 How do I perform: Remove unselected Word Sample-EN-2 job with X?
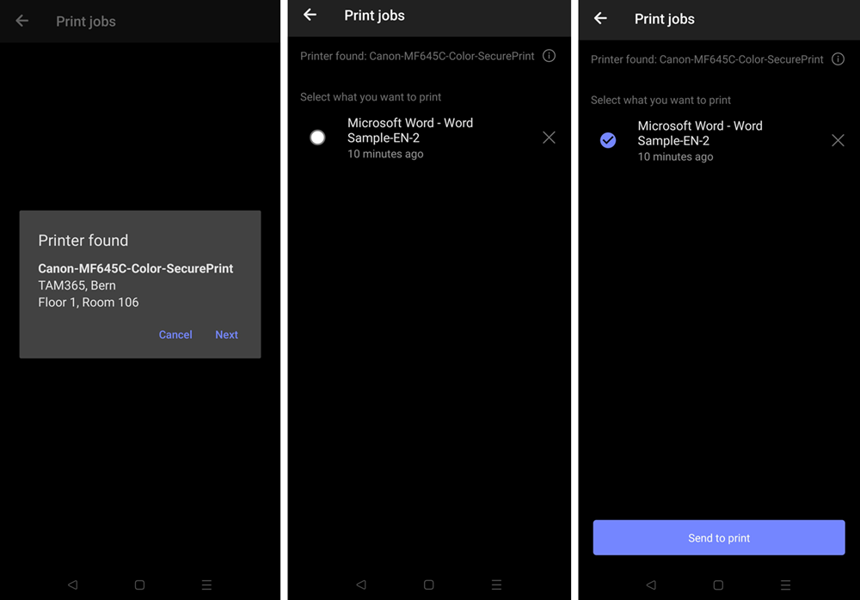(x=549, y=138)
